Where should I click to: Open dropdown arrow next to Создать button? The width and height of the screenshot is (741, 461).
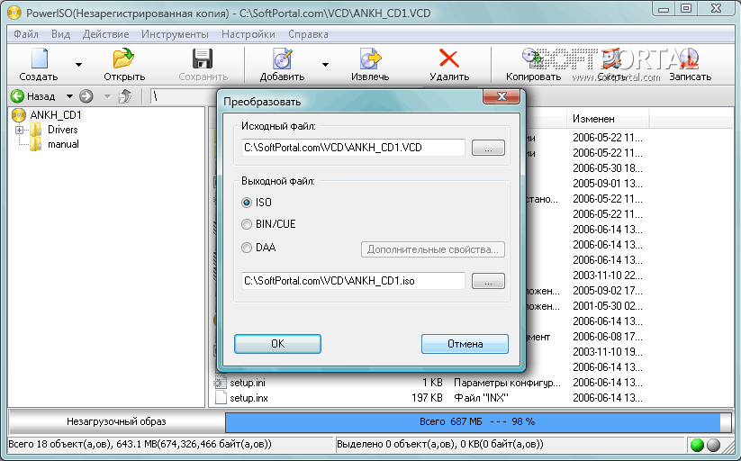[x=78, y=65]
